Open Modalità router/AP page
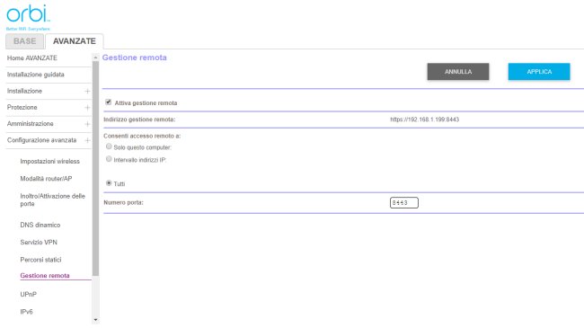The height and width of the screenshot is (328, 584). (46, 179)
